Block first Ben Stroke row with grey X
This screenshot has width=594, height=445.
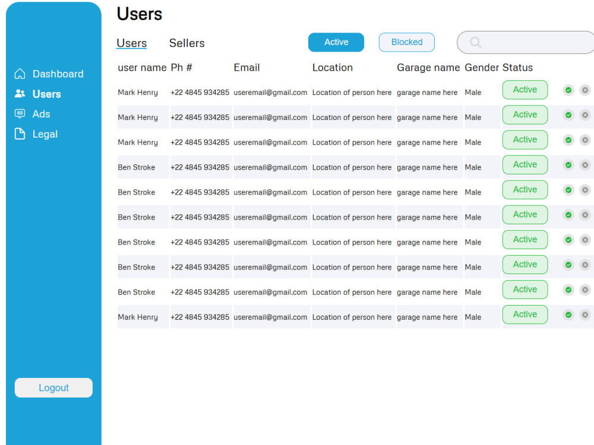585,165
